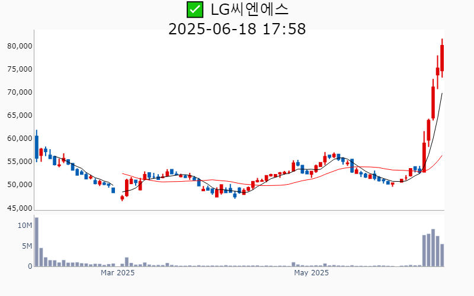Click the green checkmark icon beside title
474x296 pixels.
tap(195, 9)
